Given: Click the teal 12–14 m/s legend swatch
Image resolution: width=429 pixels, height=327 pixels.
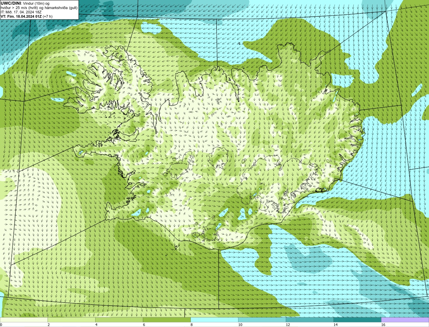Looking at the screenshot, I should (x=310, y=320).
